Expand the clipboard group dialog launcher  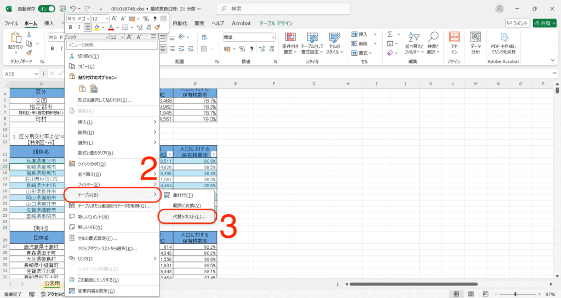point(42,61)
